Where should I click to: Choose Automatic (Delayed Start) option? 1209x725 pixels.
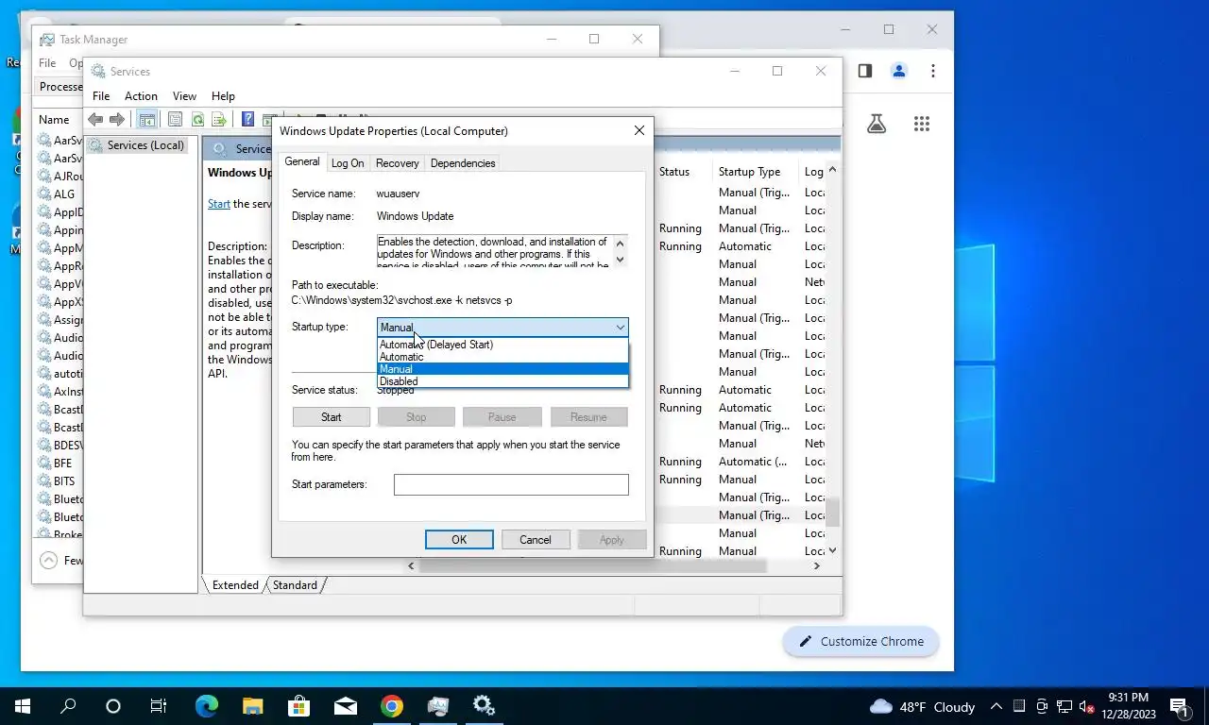click(502, 345)
